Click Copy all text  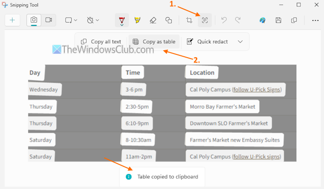coord(101,41)
